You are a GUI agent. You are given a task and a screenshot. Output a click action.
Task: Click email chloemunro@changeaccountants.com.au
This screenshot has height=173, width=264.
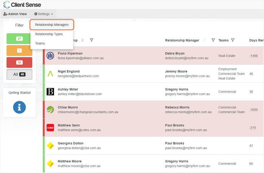[88, 112]
